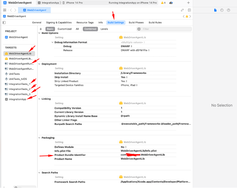This screenshot has height=188, width=237.
Task: Select the IntegrationTests_3 target
Action: 20,94
